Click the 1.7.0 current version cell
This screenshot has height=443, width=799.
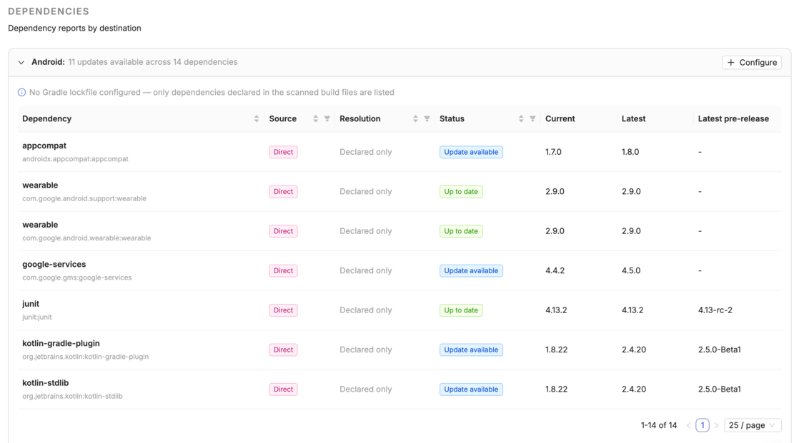(x=553, y=152)
